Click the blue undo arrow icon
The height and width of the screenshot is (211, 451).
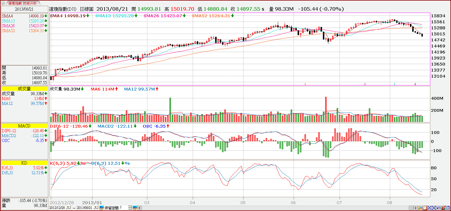(439, 208)
